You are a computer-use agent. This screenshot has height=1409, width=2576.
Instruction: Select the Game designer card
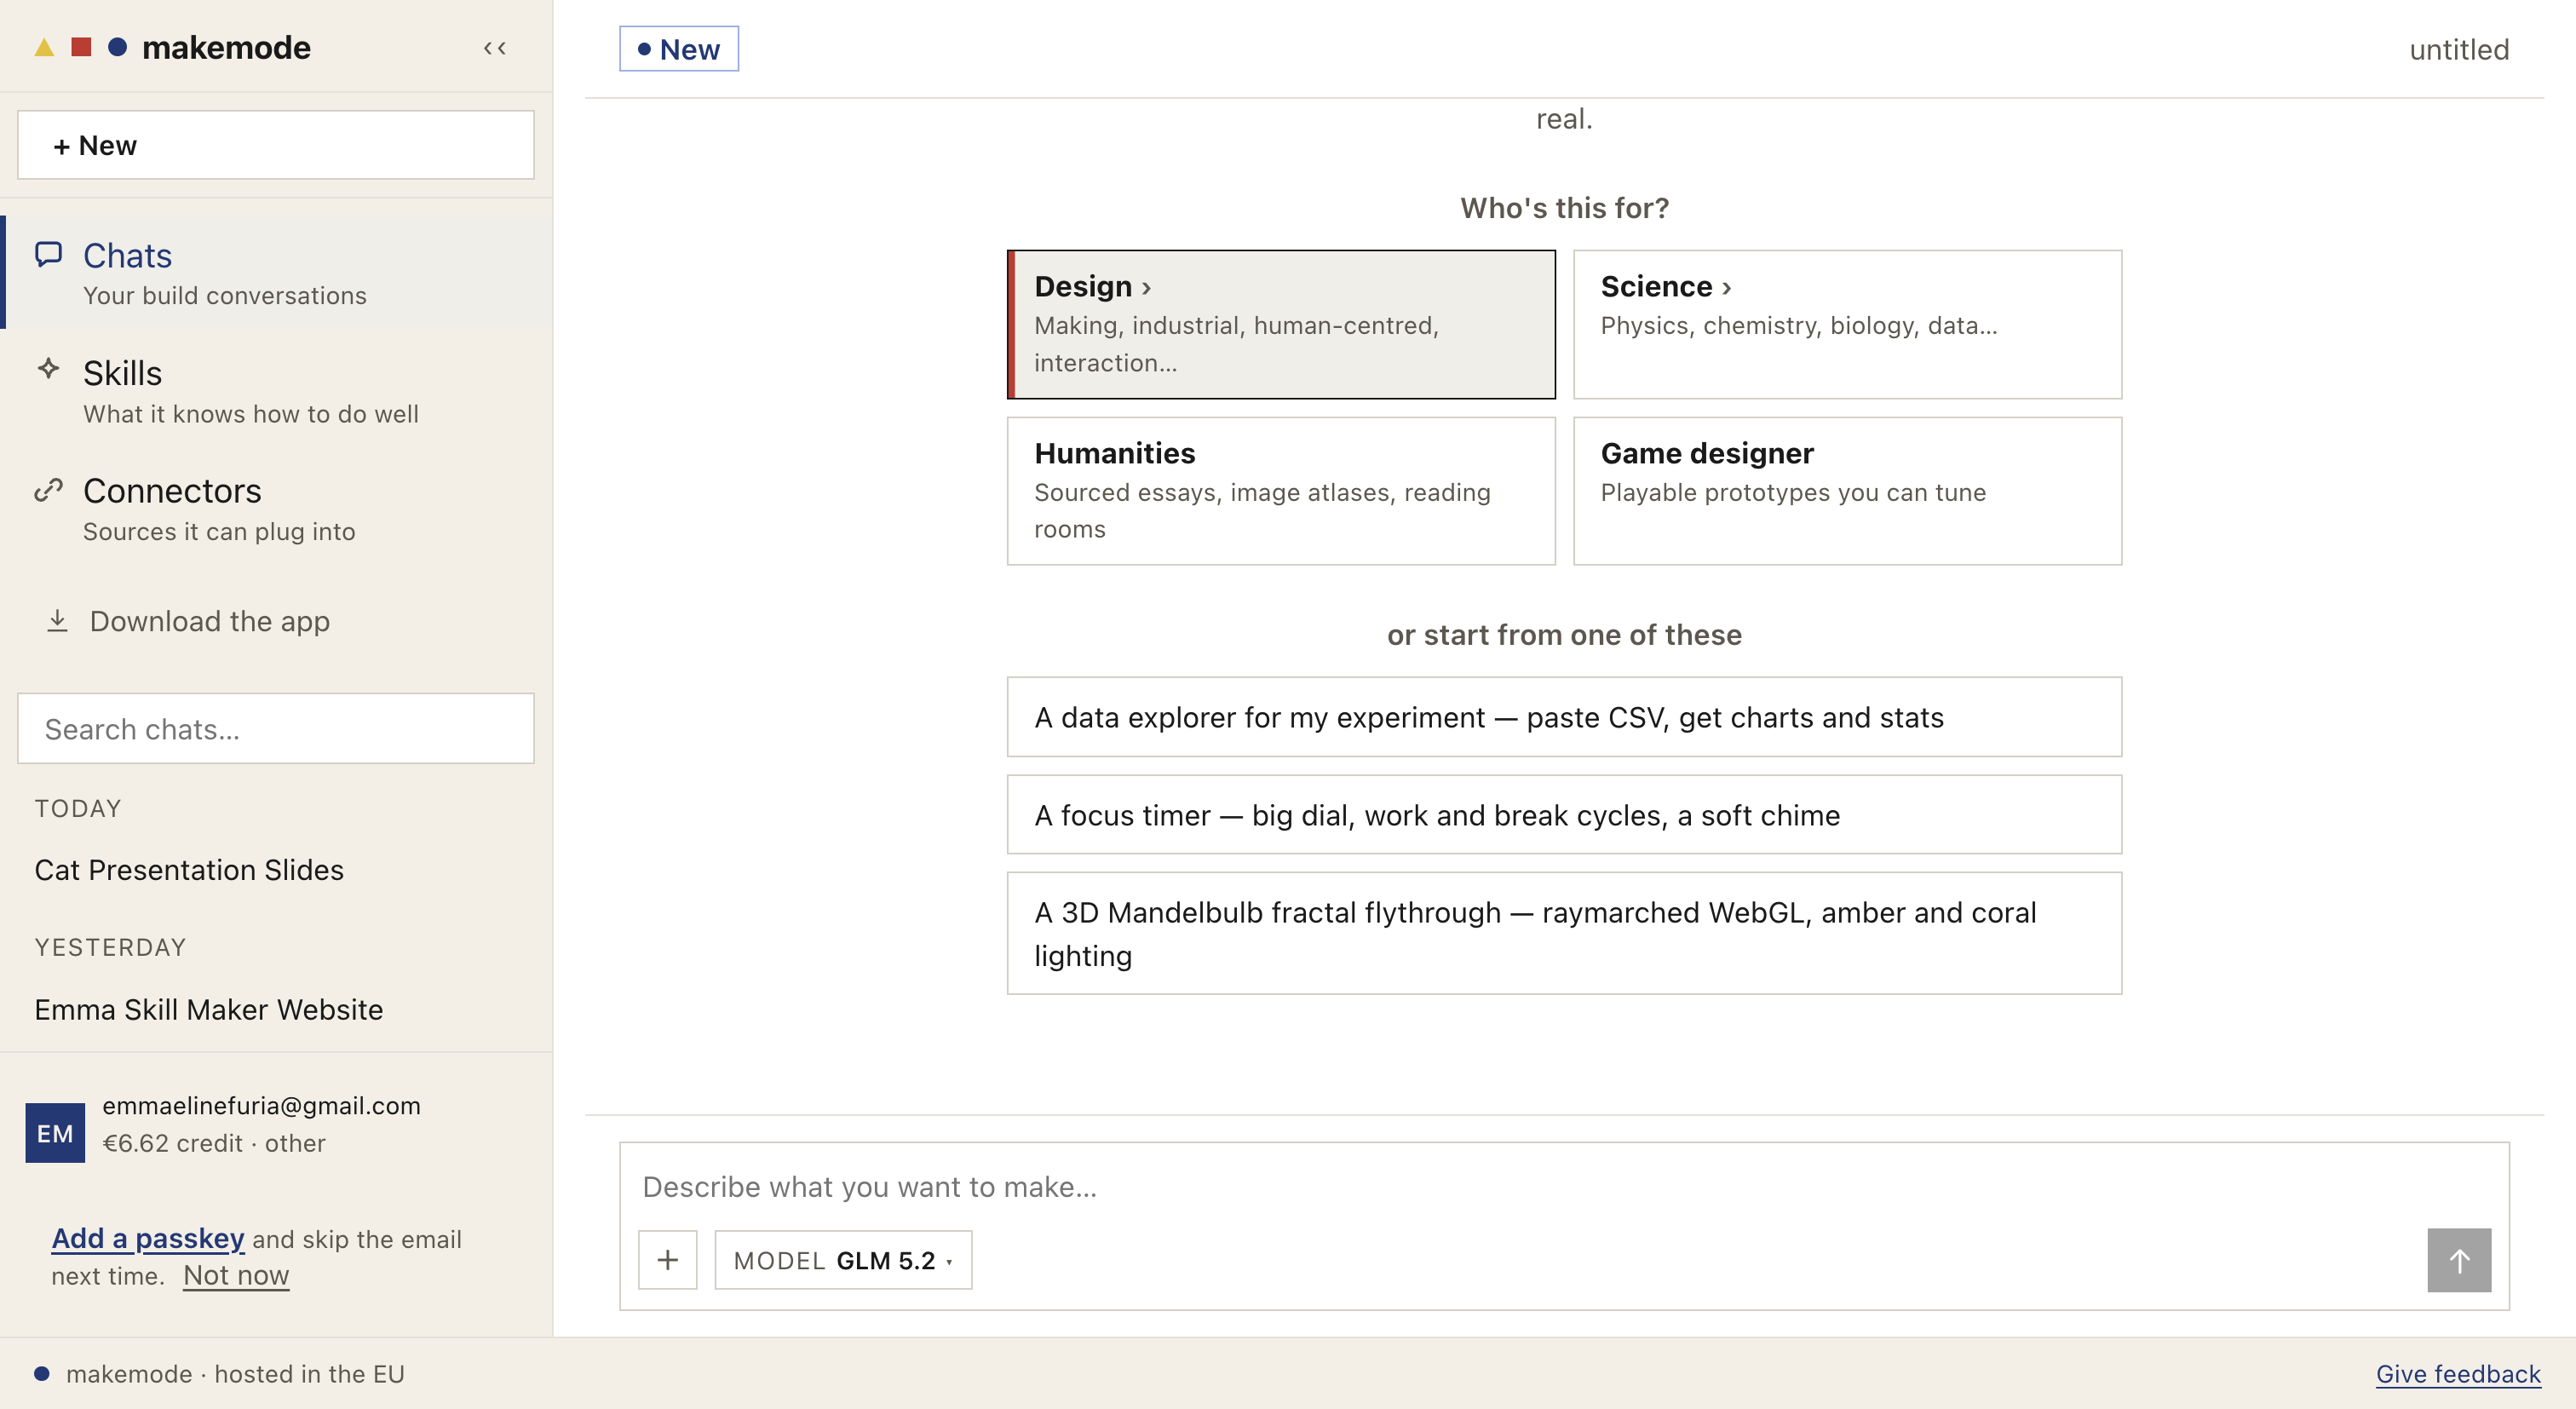[x=1847, y=491]
